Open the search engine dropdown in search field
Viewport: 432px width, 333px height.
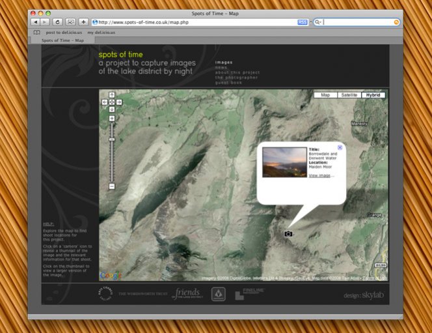318,22
